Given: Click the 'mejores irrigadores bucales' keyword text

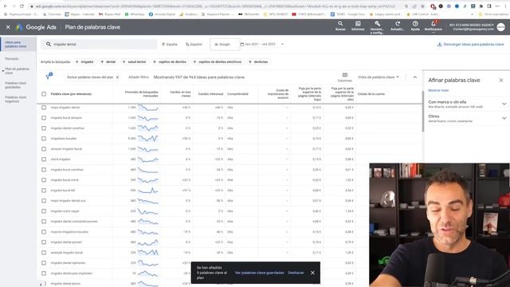Looking at the screenshot, I should 69,232.
